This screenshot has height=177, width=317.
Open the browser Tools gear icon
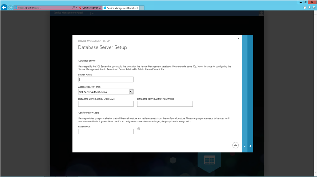pos(313,8)
